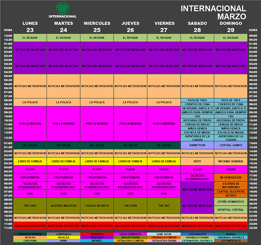Click the ORIGINALES COMEDIA legend swatch
Viewport: 261px width, 245px height.
click(x=164, y=237)
